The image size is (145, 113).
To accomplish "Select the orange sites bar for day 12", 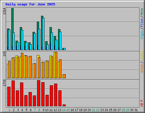I will [56, 65].
